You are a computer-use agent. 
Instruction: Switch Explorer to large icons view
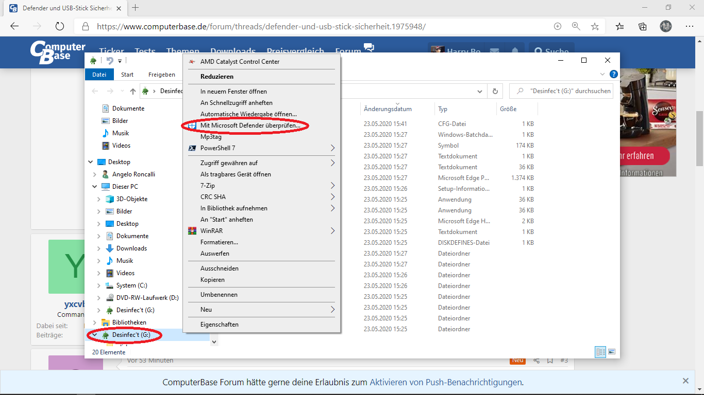point(612,352)
